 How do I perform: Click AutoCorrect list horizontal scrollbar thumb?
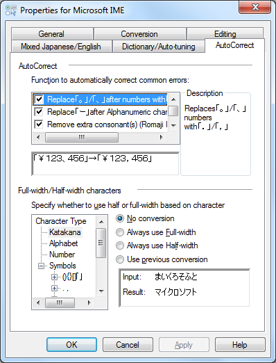tap(82, 137)
